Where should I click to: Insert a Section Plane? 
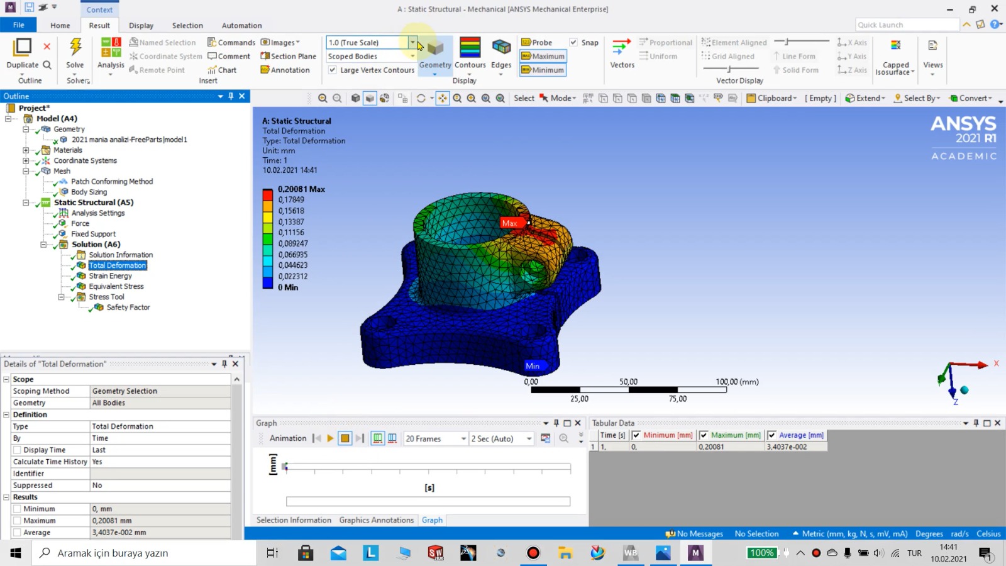[289, 57]
